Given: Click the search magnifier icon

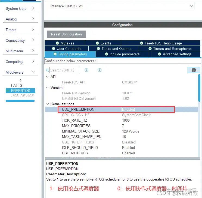Looking at the screenshot, I should tap(47, 70).
